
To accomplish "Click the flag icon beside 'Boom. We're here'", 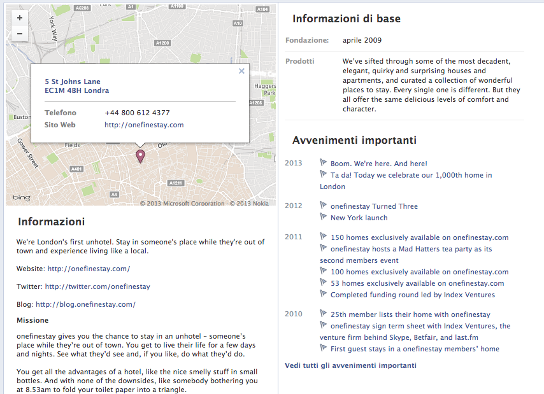I will click(x=323, y=162).
